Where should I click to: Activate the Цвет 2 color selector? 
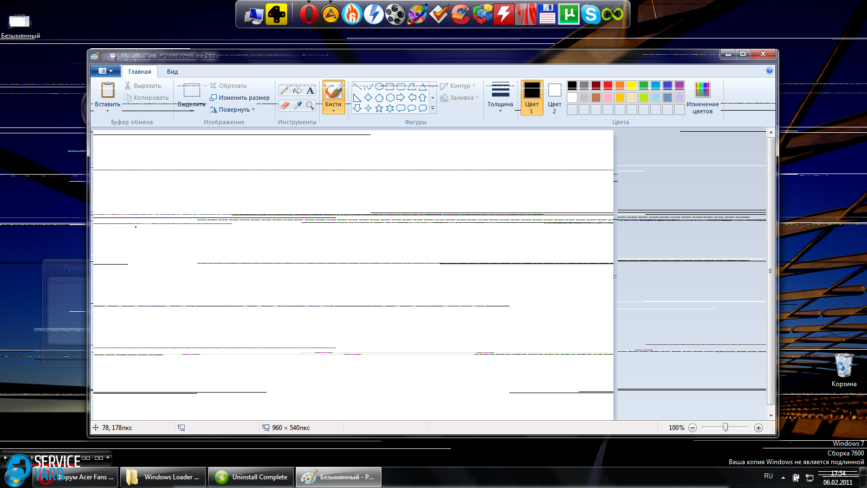tap(554, 98)
